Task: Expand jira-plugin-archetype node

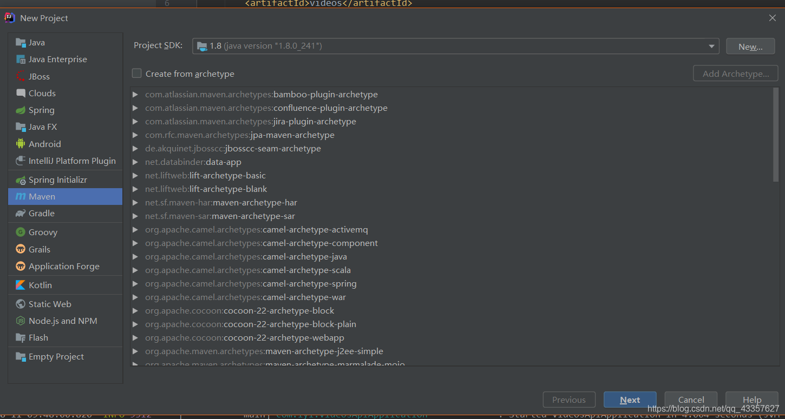Action: coord(135,122)
